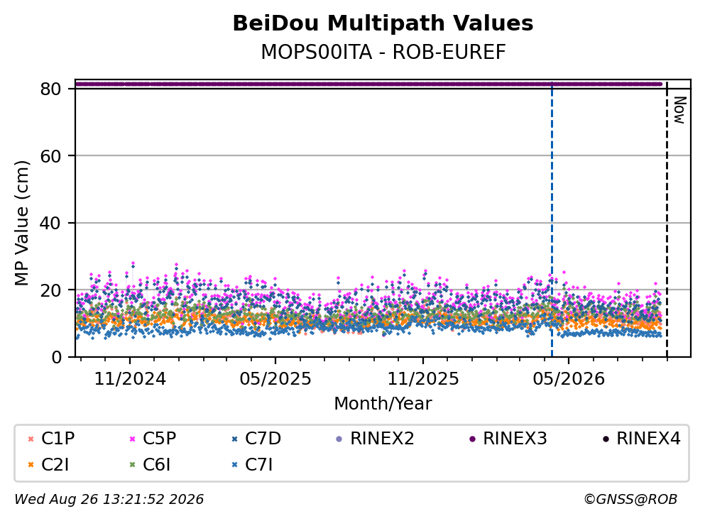
Task: Click the 20 y-axis tick label
Action: (50, 290)
